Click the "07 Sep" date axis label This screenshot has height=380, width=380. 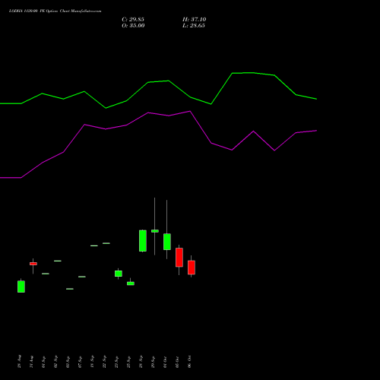pyautogui.click(x=81, y=362)
